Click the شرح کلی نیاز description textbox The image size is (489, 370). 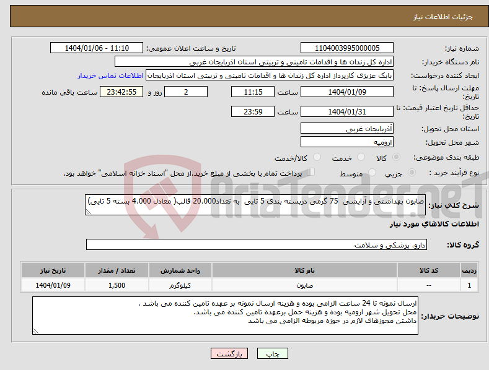click(x=255, y=205)
